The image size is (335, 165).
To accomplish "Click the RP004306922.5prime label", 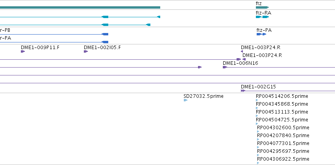I will pyautogui.click(x=283, y=159).
